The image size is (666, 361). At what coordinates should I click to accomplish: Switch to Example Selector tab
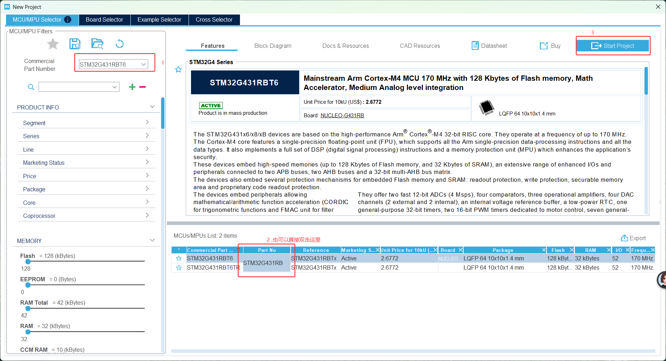pos(159,19)
